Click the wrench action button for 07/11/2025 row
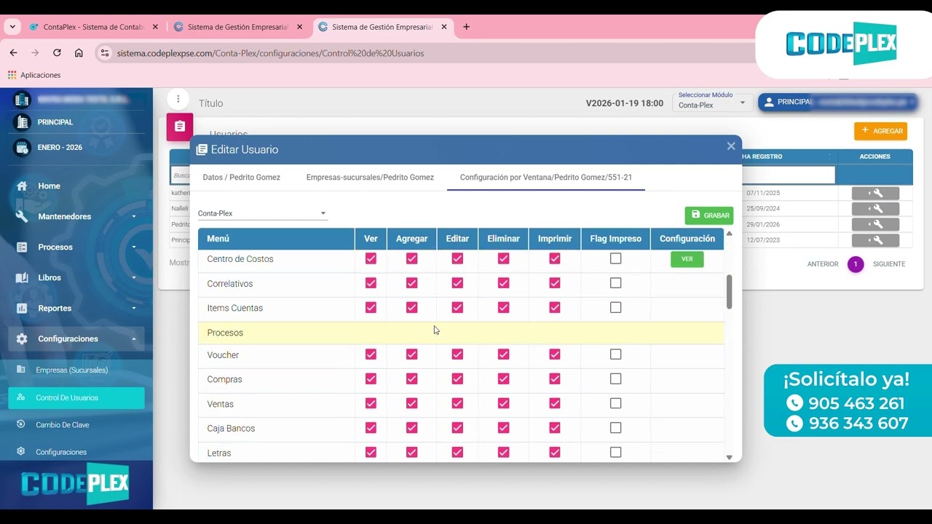The height and width of the screenshot is (524, 932). 875,193
